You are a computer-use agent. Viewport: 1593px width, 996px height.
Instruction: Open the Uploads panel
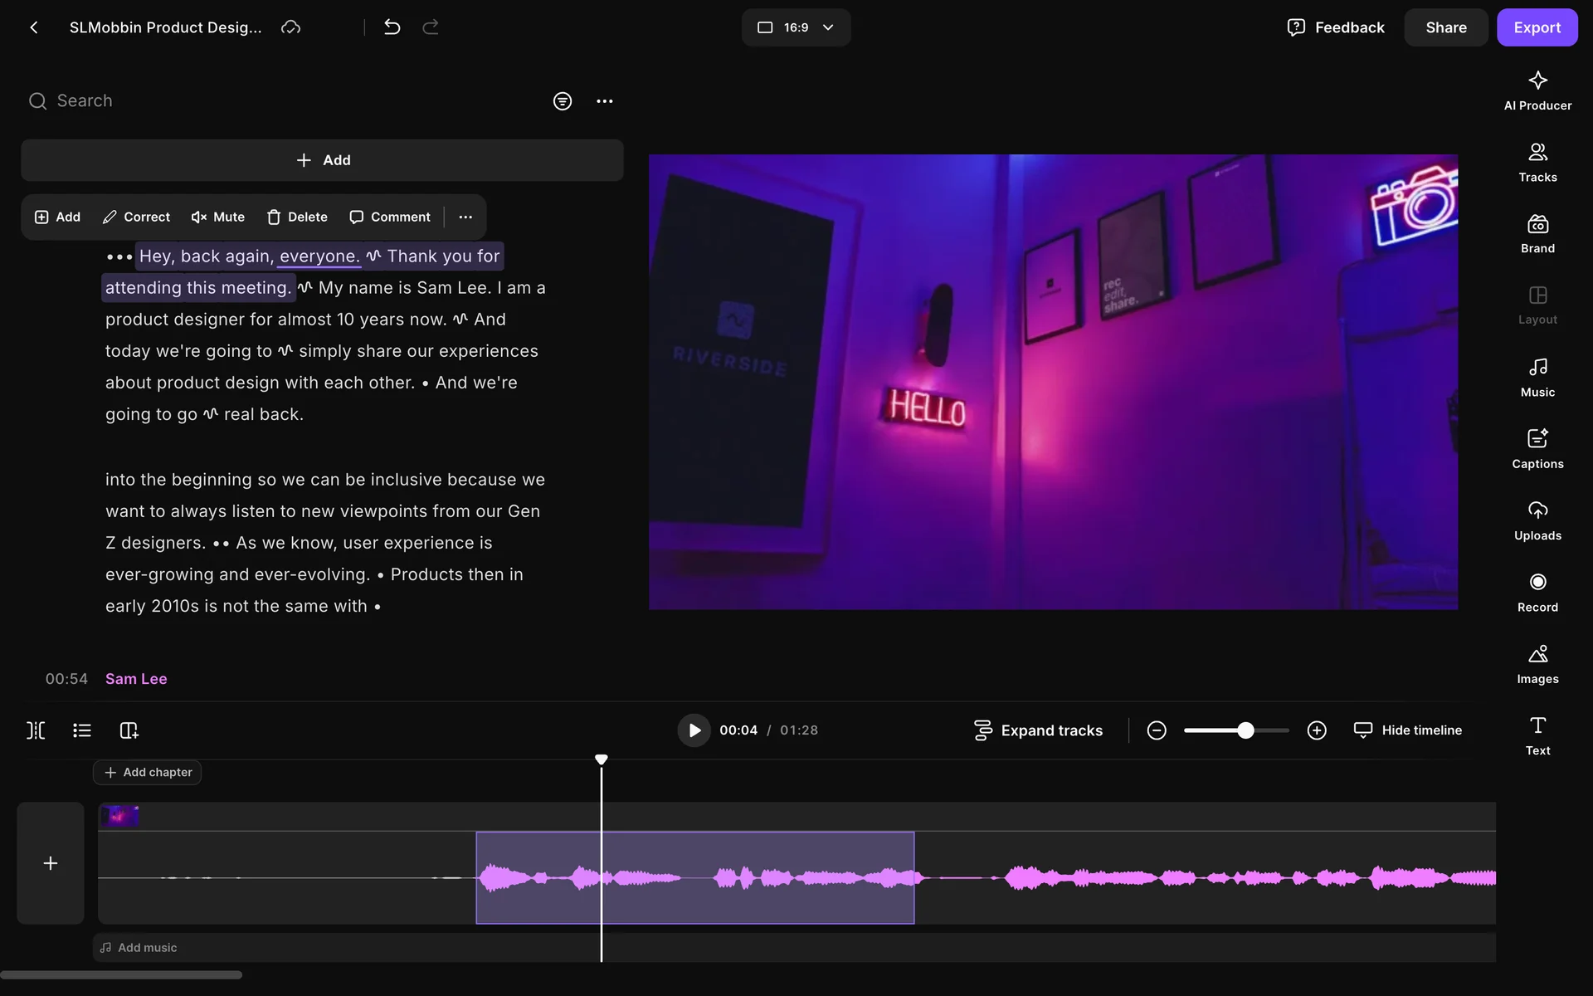(1537, 520)
